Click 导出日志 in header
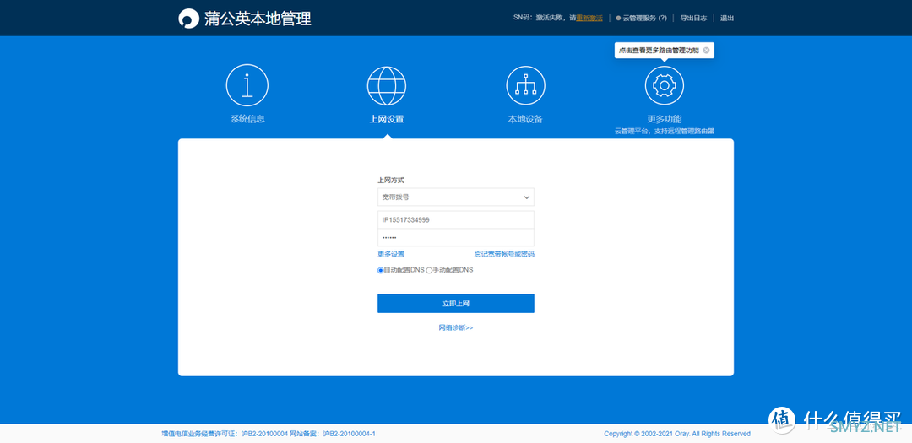This screenshot has width=912, height=443. point(693,18)
